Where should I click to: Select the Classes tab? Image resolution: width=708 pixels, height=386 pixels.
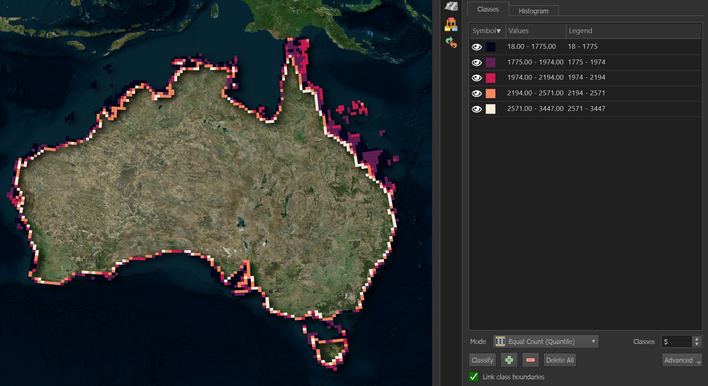pos(488,9)
